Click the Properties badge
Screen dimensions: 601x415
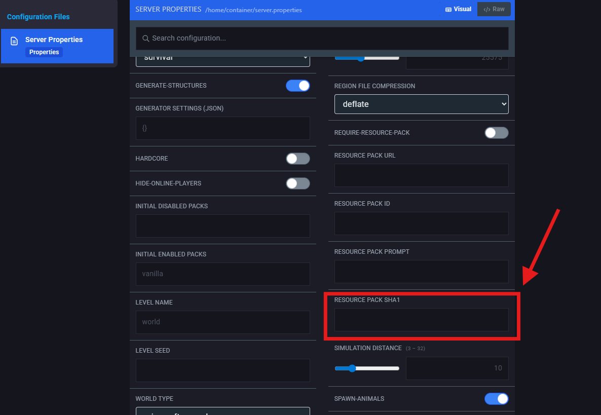click(x=44, y=52)
